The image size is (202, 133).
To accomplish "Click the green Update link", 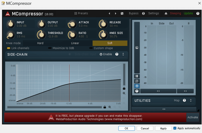I will click(x=188, y=13).
